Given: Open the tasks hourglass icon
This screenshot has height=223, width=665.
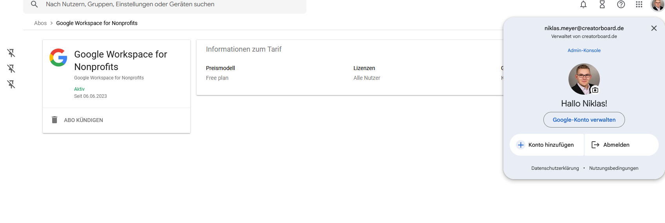Looking at the screenshot, I should [x=602, y=4].
